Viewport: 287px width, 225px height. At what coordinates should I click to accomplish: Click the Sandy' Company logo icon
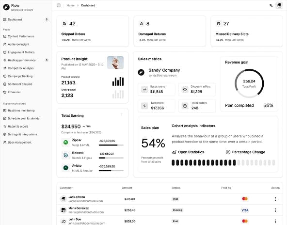pos(141,72)
